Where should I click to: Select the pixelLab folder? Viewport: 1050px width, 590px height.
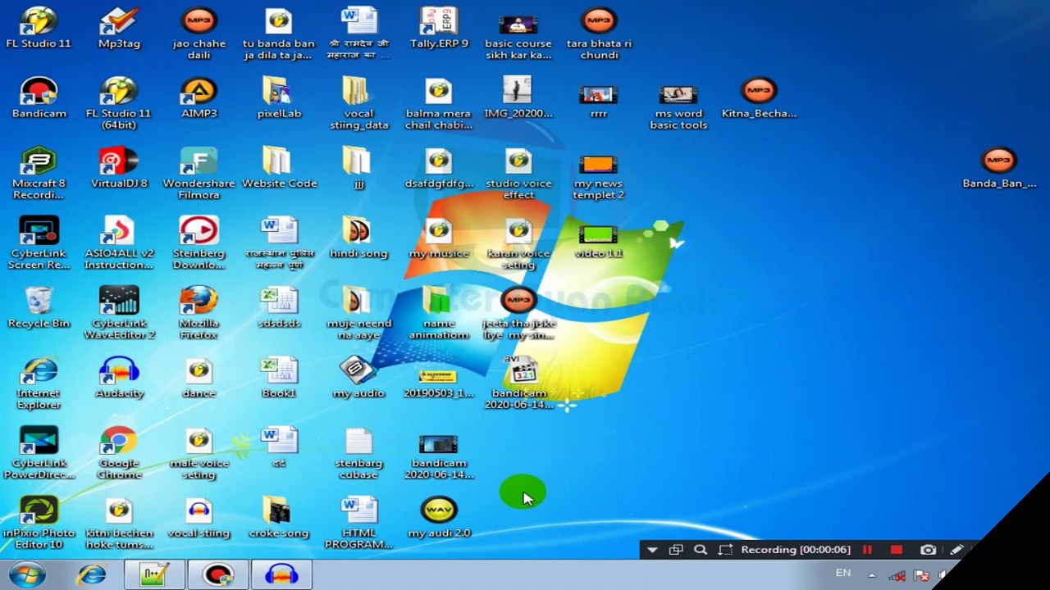[x=279, y=98]
